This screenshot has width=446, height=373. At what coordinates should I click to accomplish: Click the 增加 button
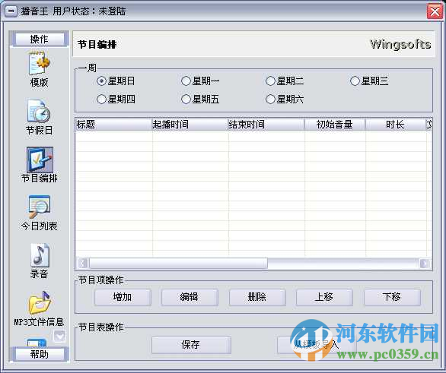click(x=123, y=297)
